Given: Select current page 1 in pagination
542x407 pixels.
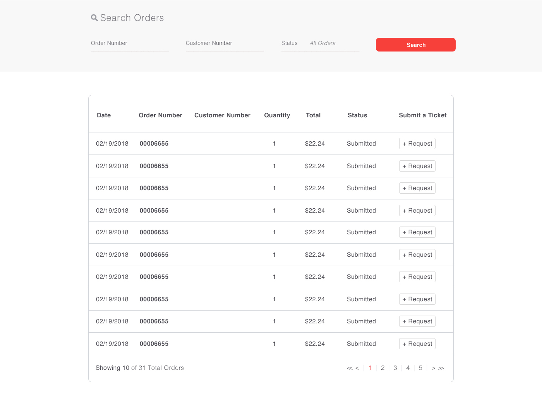Looking at the screenshot, I should tap(370, 368).
